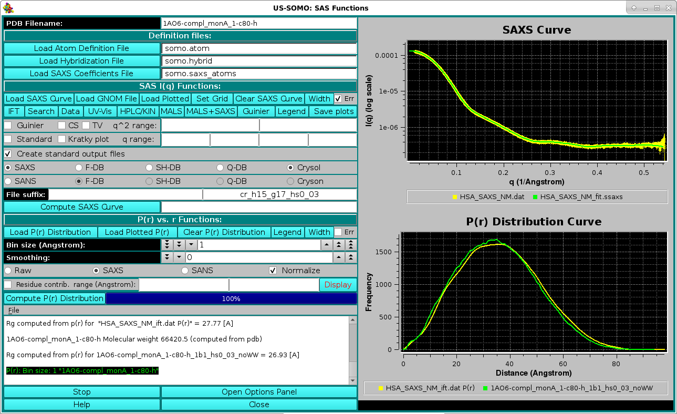Decrease Bin size by the double-arrow step
The image size is (677, 414).
click(x=179, y=245)
